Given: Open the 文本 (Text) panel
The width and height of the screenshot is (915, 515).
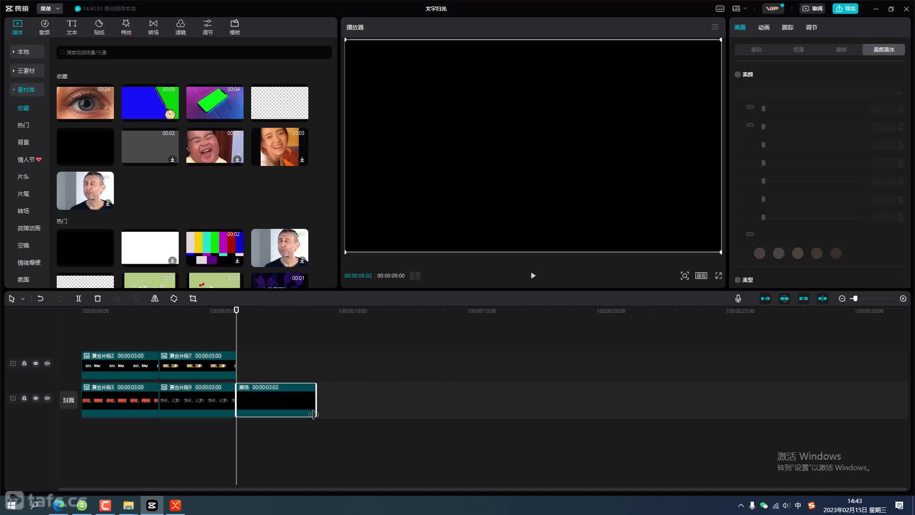Looking at the screenshot, I should [x=71, y=27].
